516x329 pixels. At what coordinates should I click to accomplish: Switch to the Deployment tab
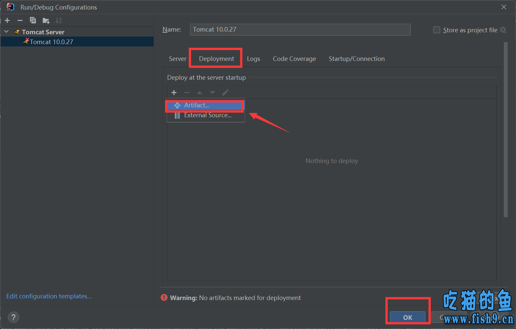click(x=216, y=59)
